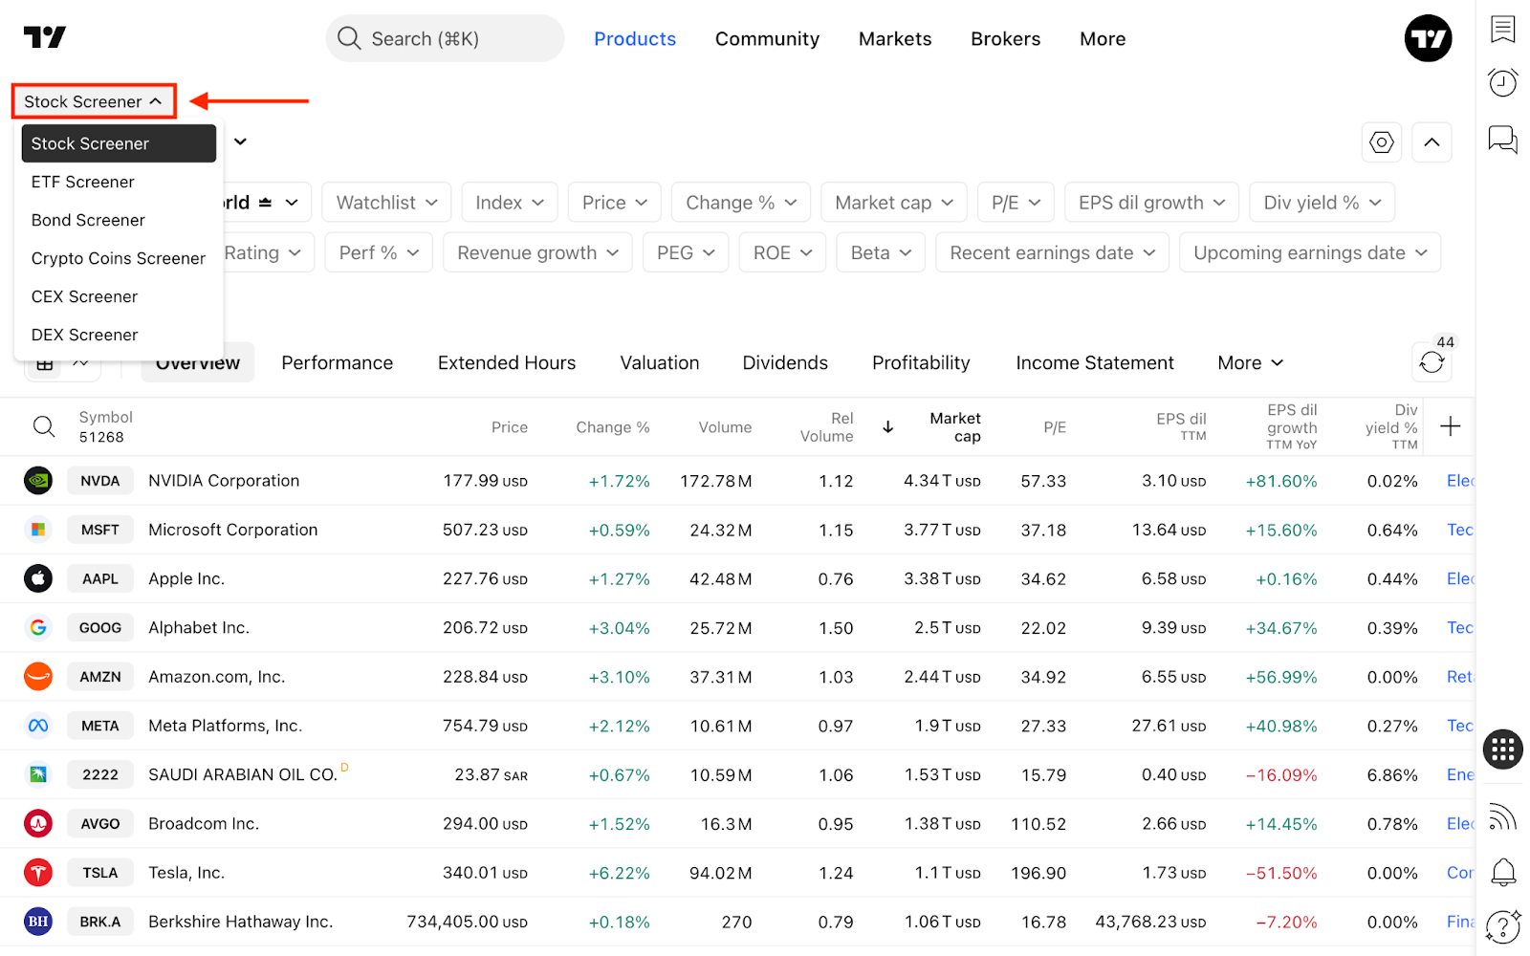Open the notifications bell icon
This screenshot has height=956, width=1530.
1503,872
